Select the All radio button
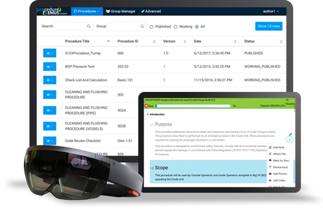Screen dimensions: 323x211 (197, 27)
